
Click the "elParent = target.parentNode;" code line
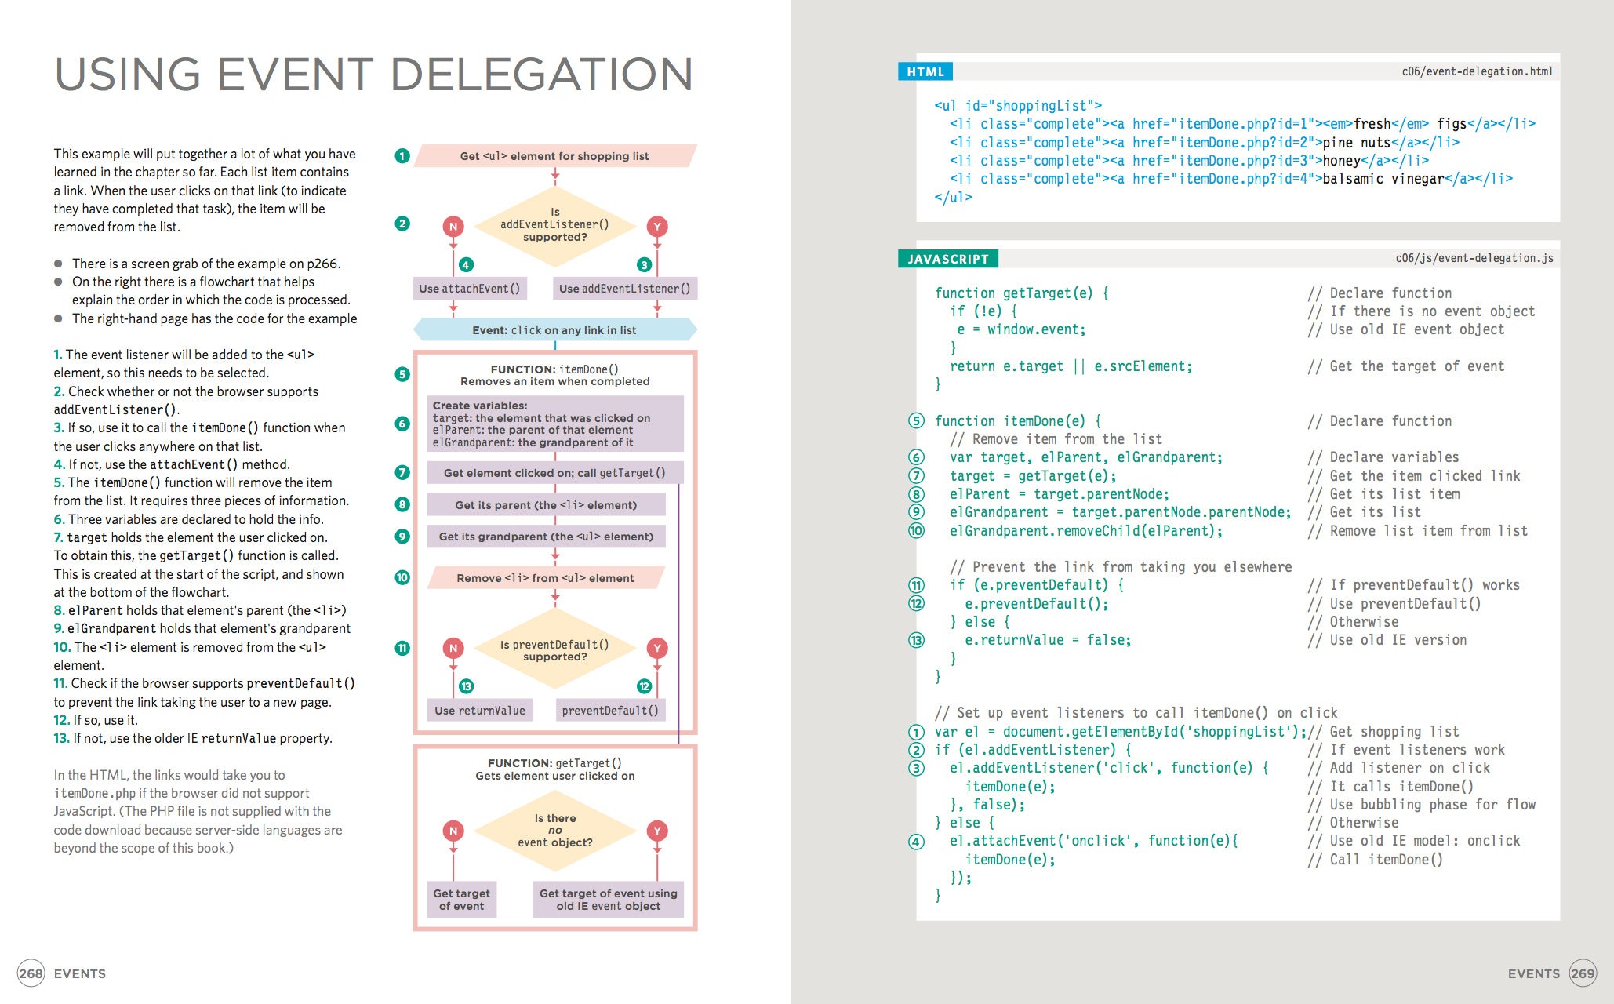click(1060, 494)
